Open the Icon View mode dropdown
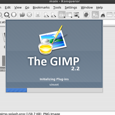115x115 pixels. [x=62, y=15]
